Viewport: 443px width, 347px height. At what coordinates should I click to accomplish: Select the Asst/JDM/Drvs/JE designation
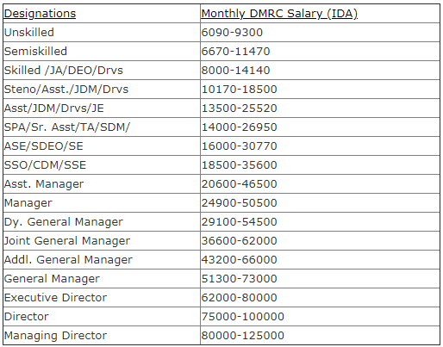coord(54,108)
